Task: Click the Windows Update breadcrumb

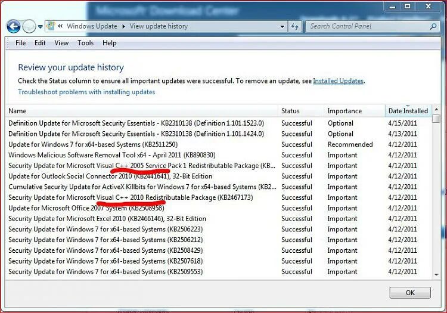Action: tap(92, 26)
